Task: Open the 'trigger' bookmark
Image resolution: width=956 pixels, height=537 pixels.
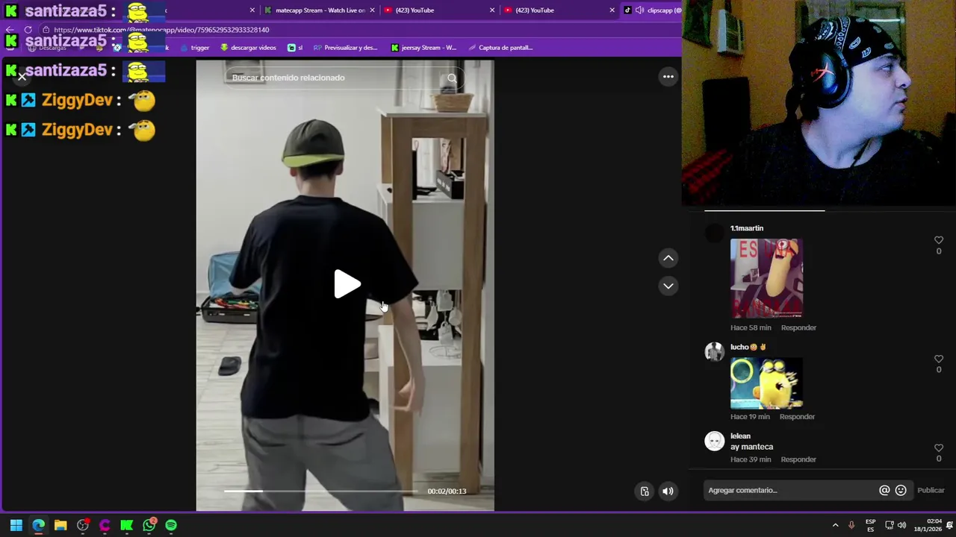Action: 194,48
